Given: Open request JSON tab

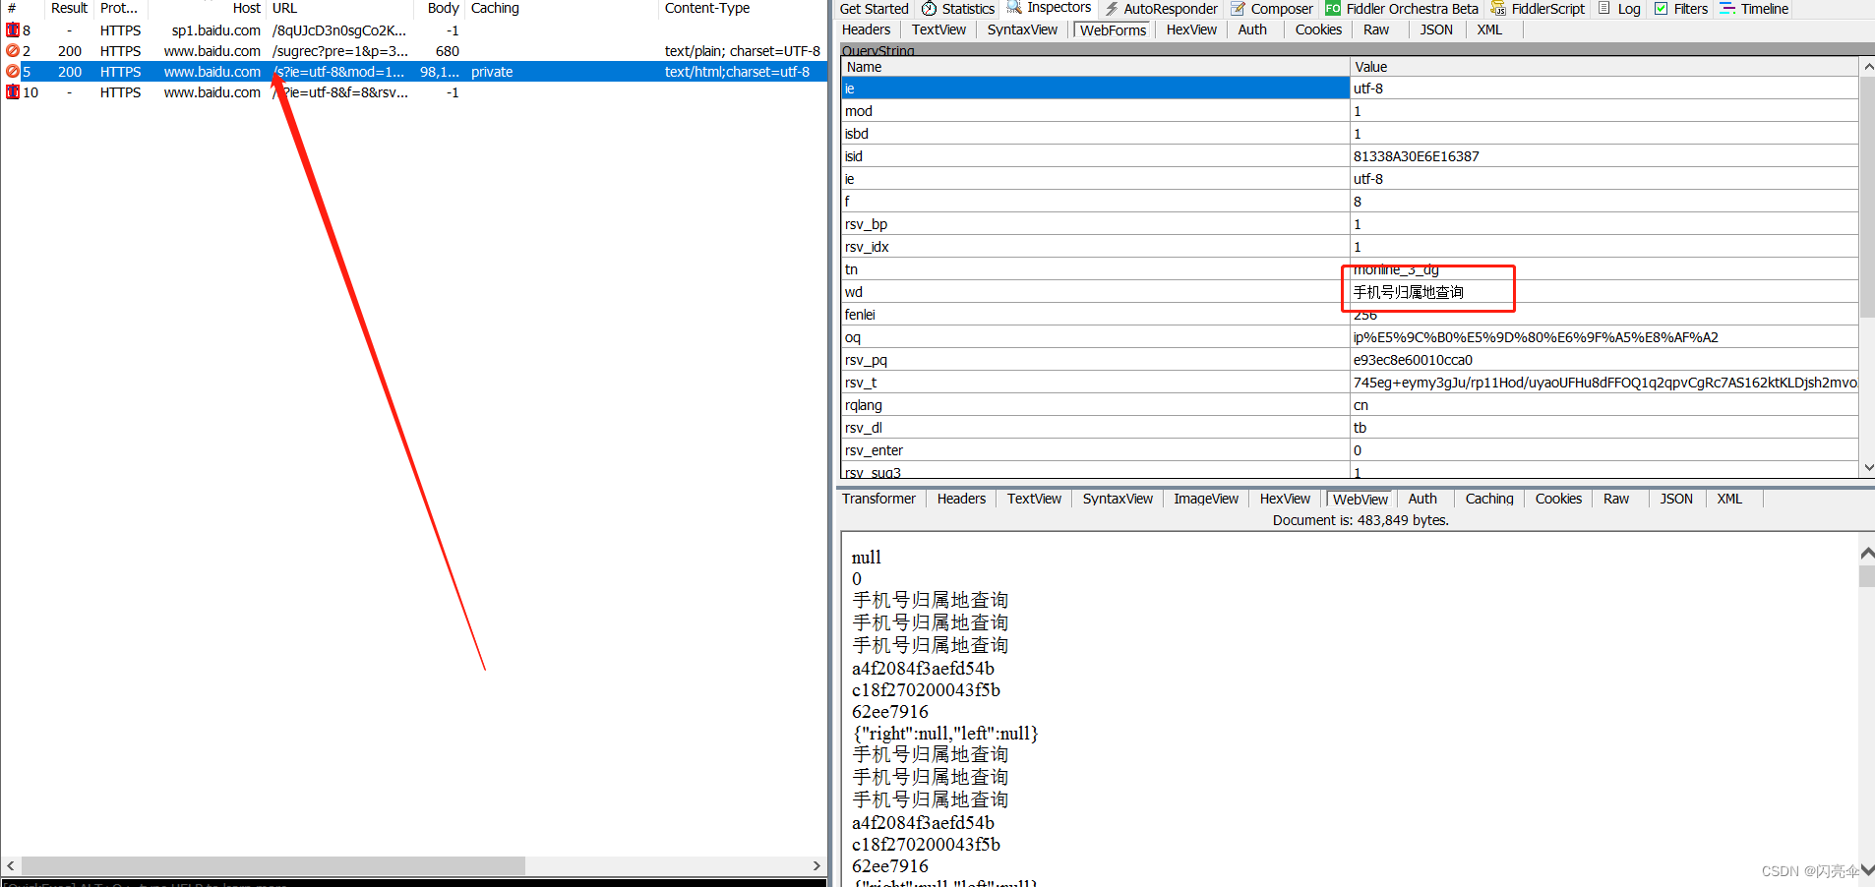Looking at the screenshot, I should [1436, 30].
